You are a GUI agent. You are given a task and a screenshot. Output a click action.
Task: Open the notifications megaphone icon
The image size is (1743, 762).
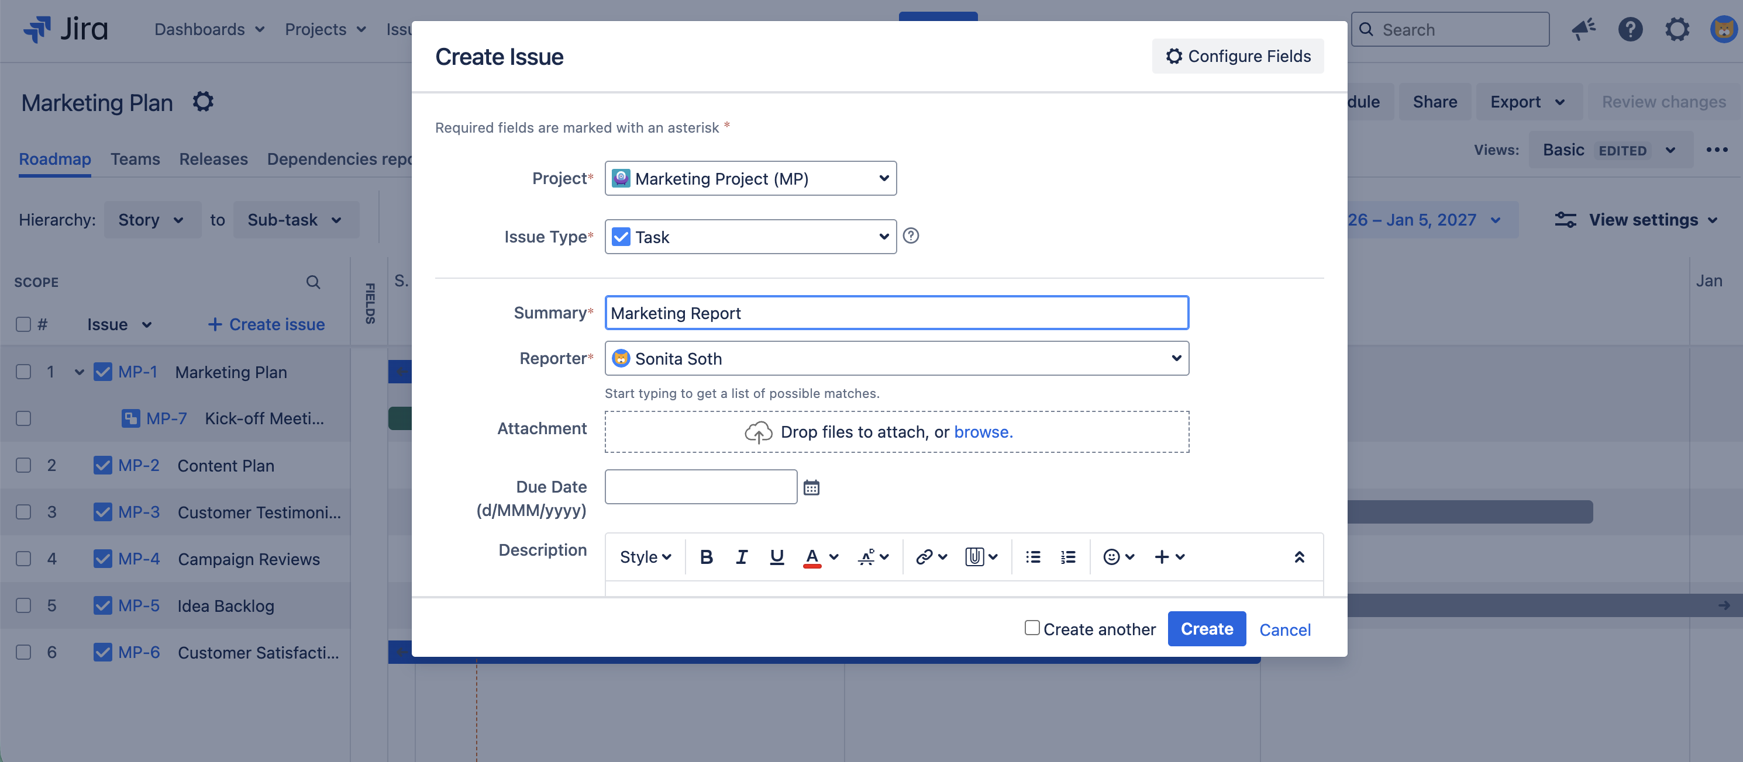pos(1583,29)
